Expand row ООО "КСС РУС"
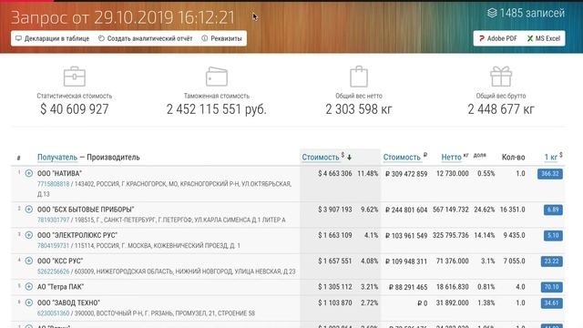This screenshot has height=328, width=583. [x=28, y=261]
